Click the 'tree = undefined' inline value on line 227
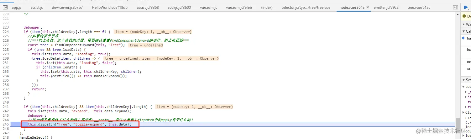This screenshot has width=471, height=139. tap(146, 45)
